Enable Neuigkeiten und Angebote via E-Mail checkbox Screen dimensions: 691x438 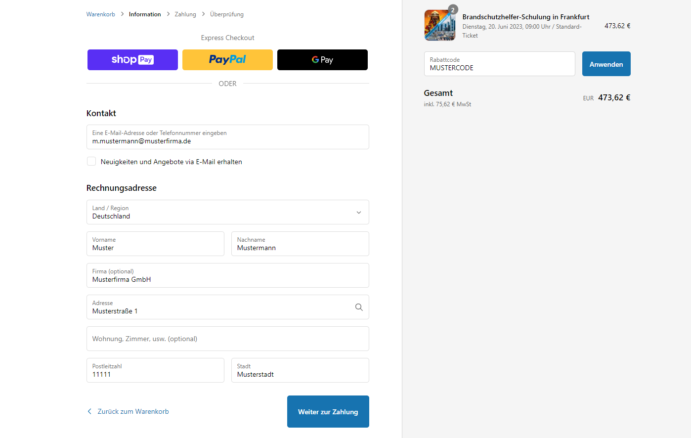point(91,161)
